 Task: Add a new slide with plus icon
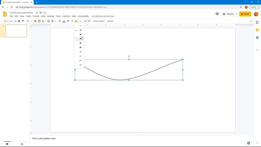pos(5,21)
